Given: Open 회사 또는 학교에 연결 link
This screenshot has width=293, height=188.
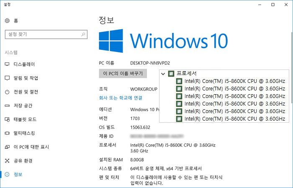Looking at the screenshot, I should click(121, 98).
